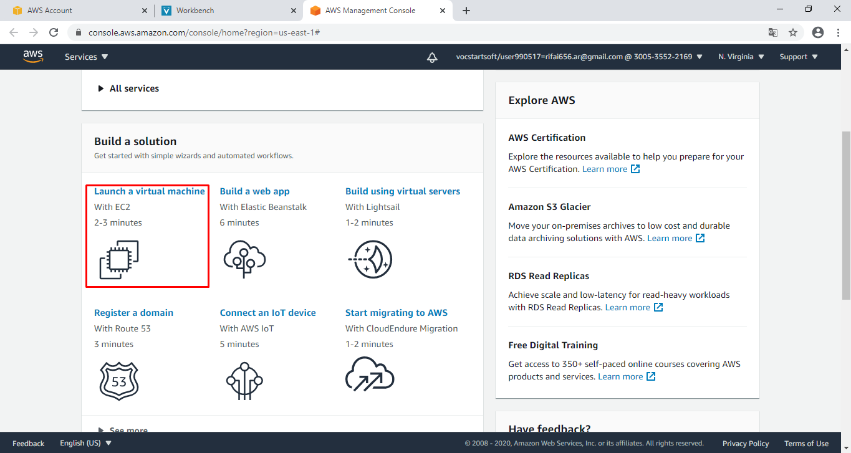Click external link icon beside S3 Glacier Learn more
The height and width of the screenshot is (453, 851).
[x=700, y=238]
